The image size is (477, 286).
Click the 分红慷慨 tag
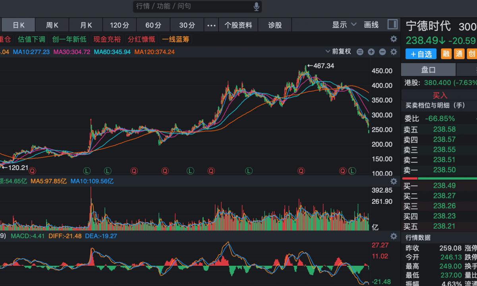coord(141,39)
